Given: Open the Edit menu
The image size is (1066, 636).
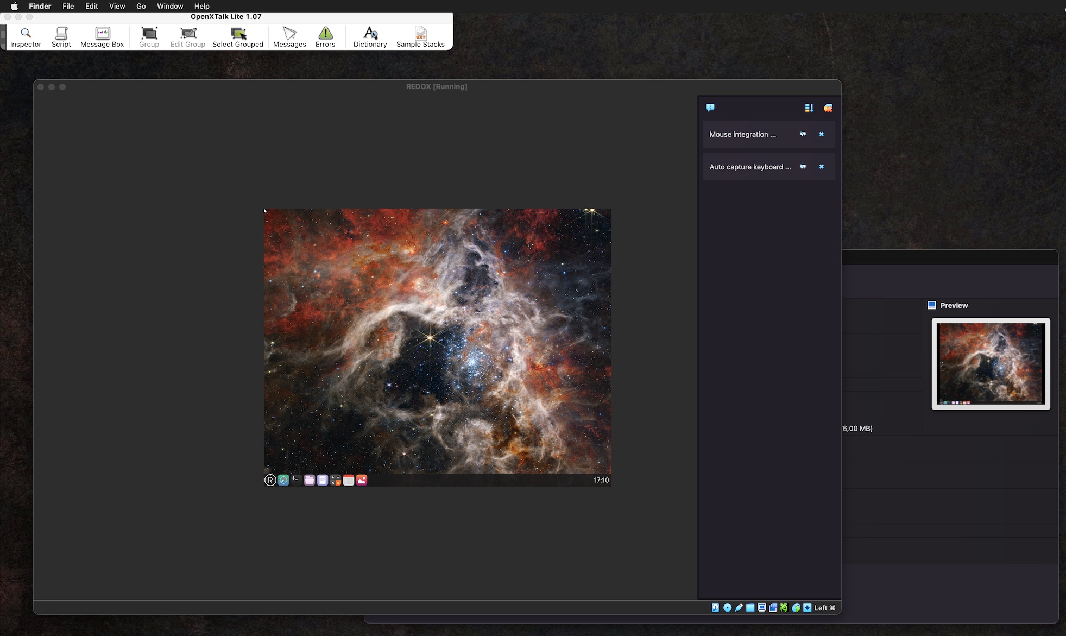Looking at the screenshot, I should [91, 6].
